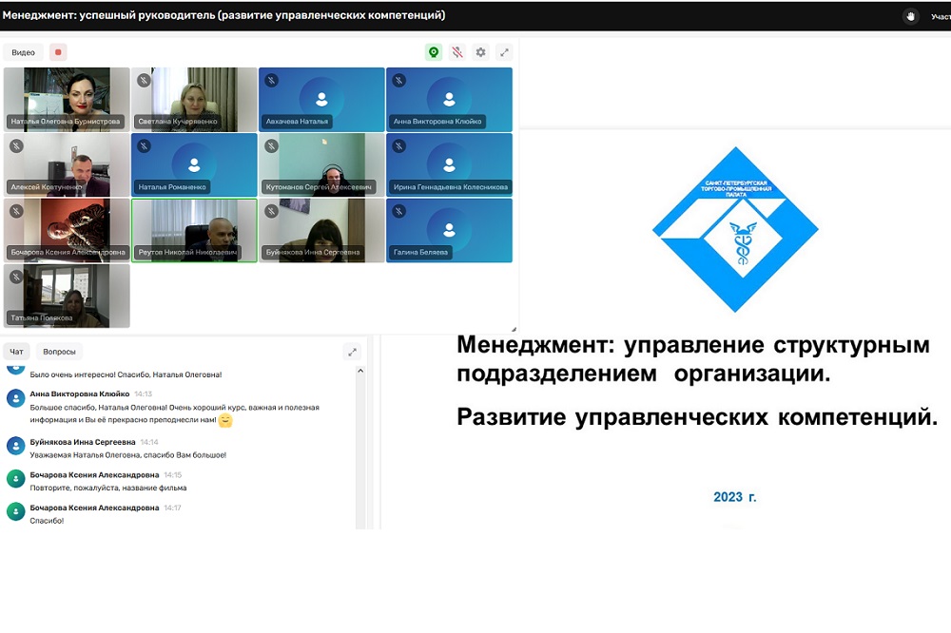
Task: Expand video to fullscreen with the arrows icon
Action: (505, 52)
